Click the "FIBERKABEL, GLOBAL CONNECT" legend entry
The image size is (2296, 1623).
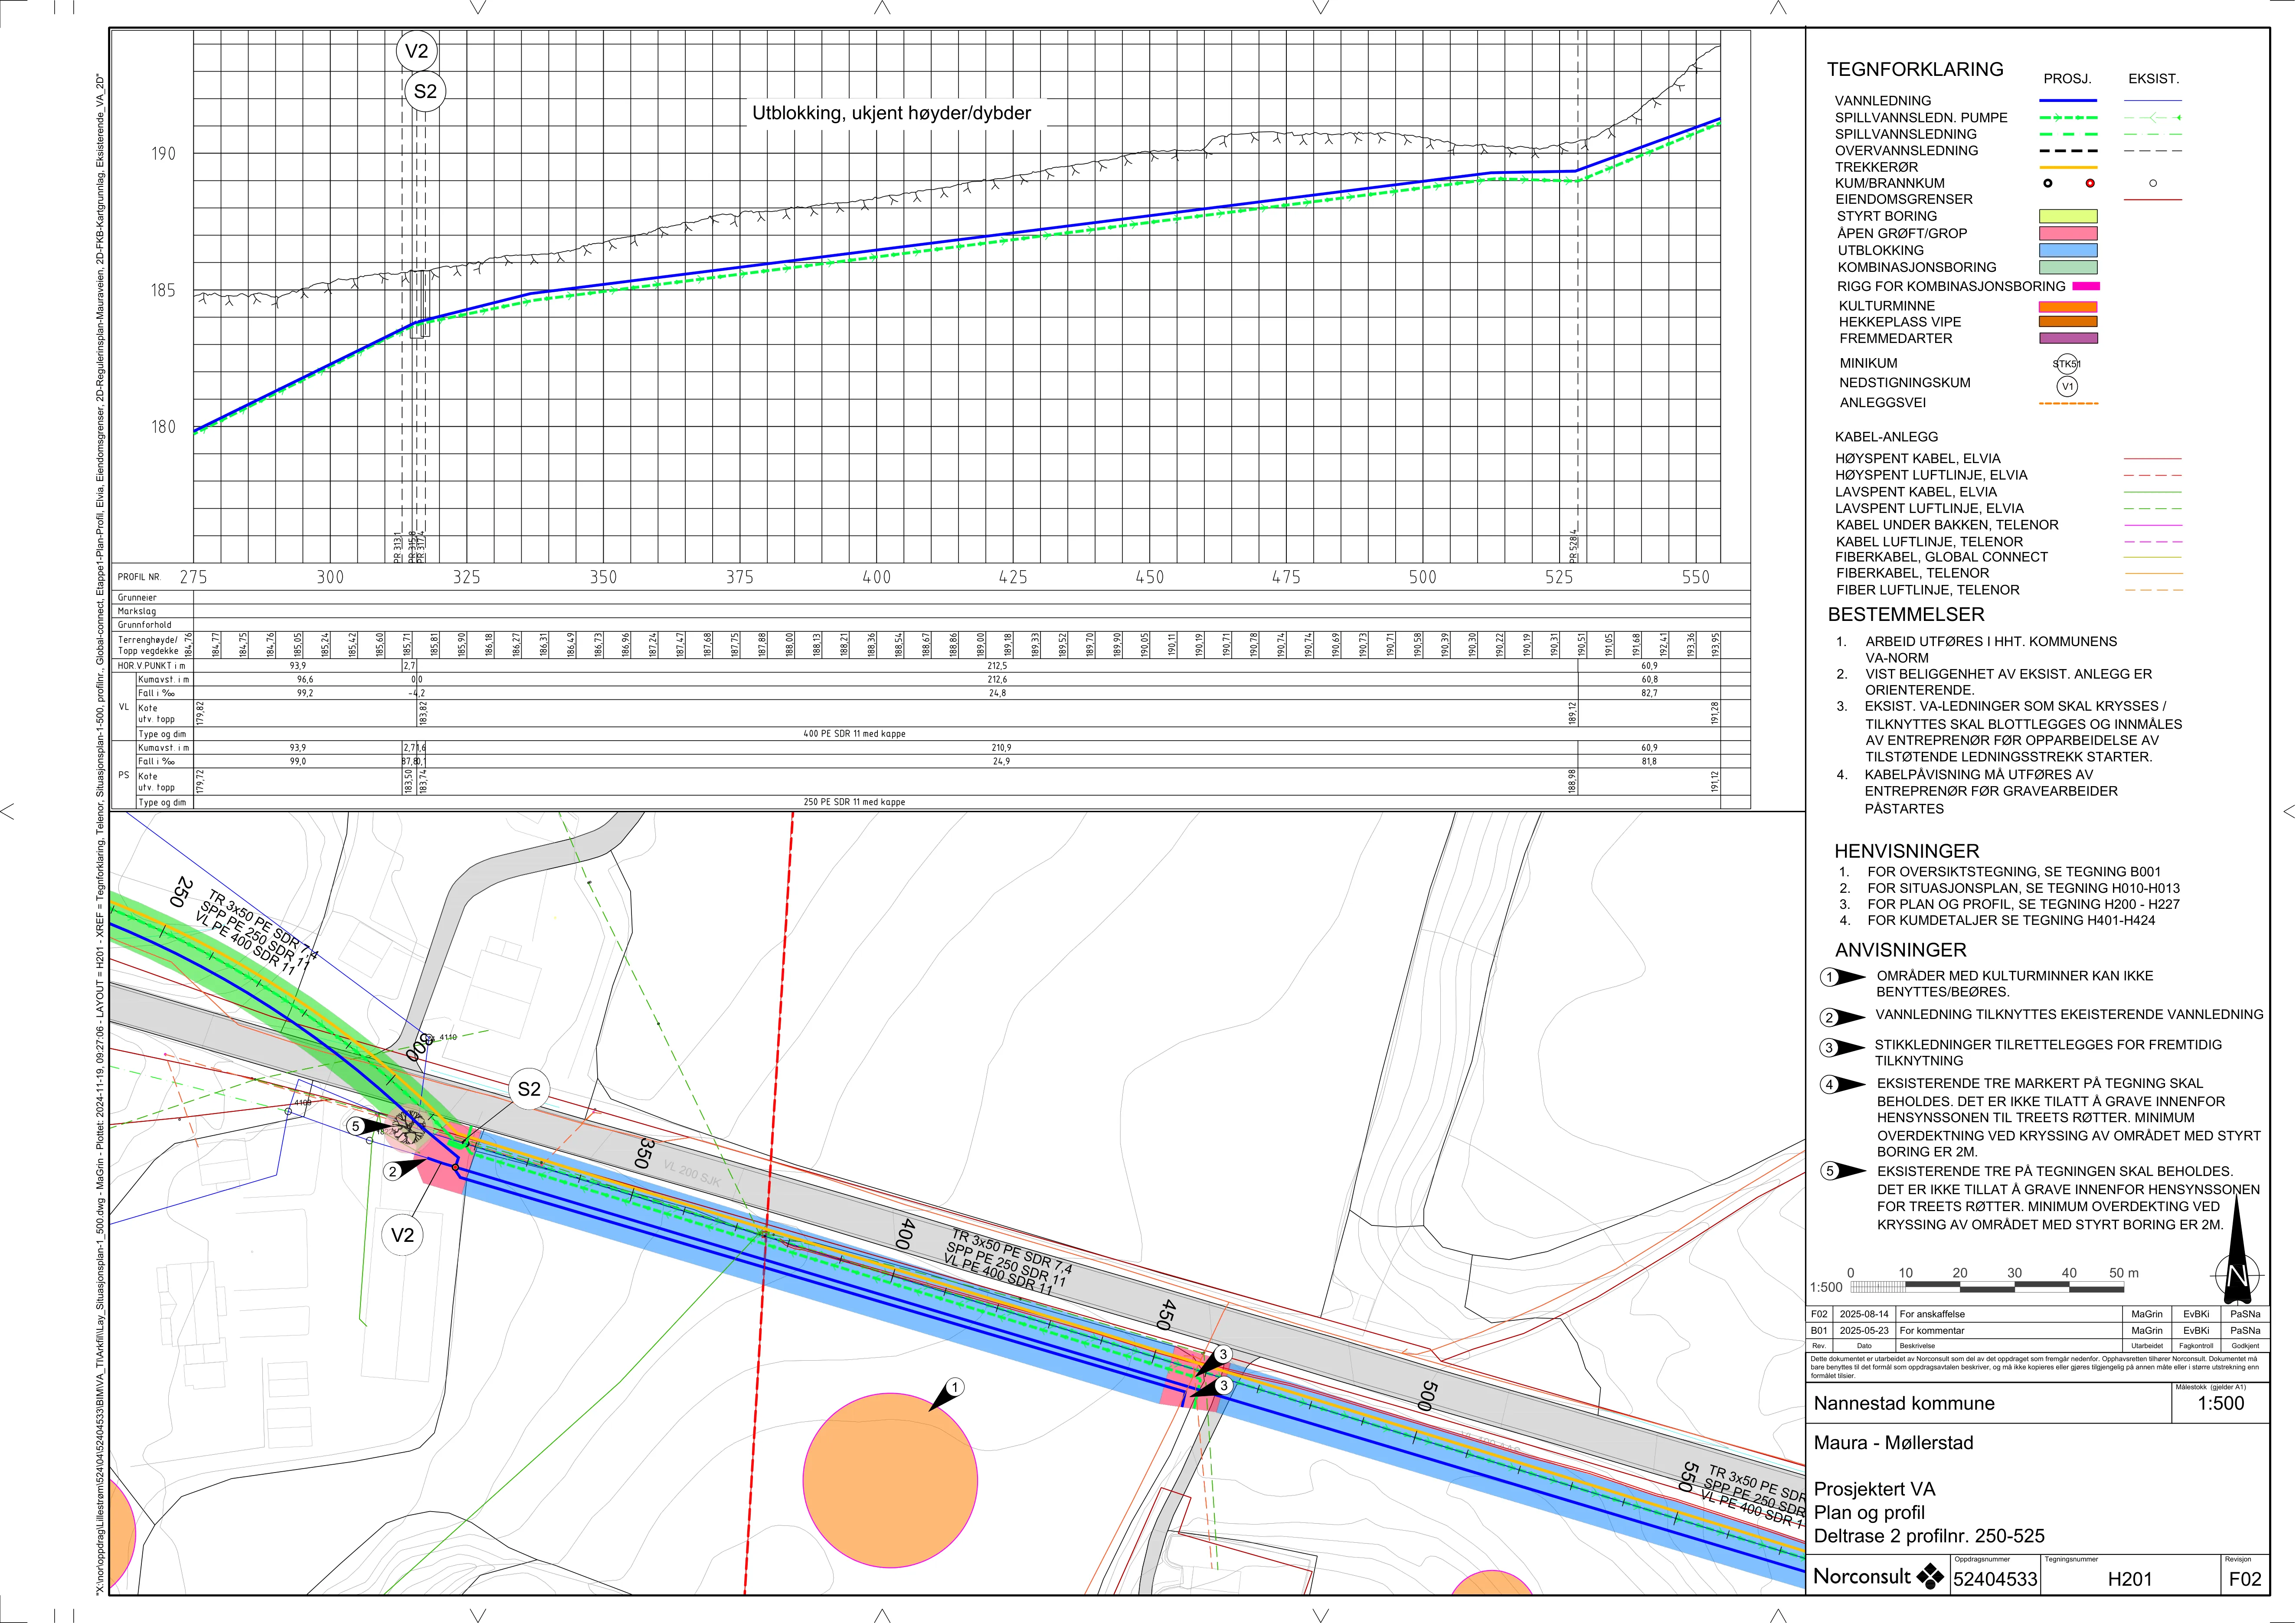pyautogui.click(x=1941, y=557)
